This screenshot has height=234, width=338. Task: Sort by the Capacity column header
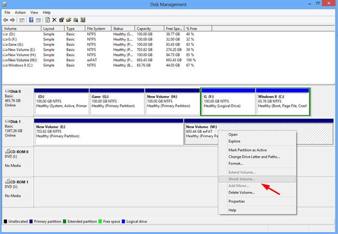click(x=149, y=29)
